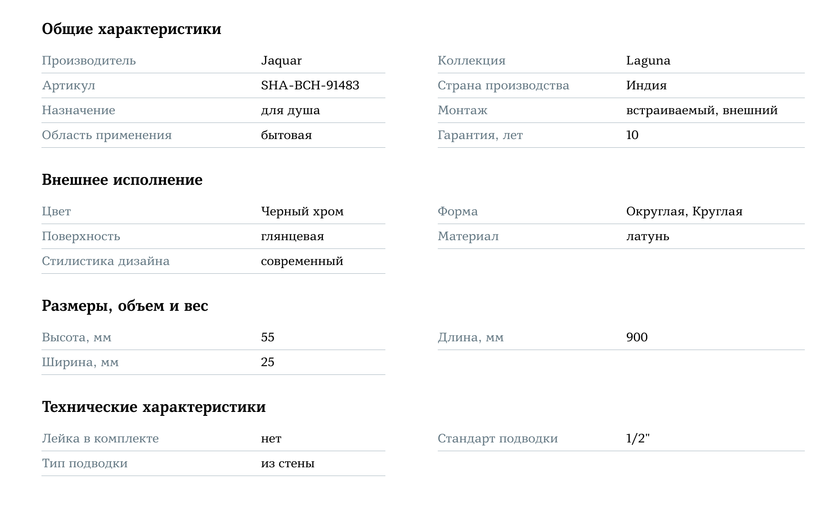
Task: Click the латунь material value
Action: (x=648, y=237)
